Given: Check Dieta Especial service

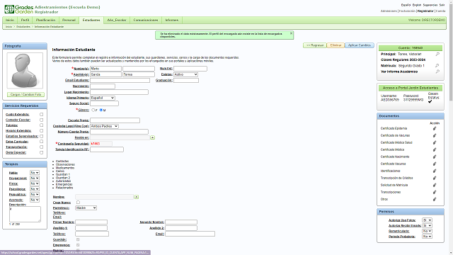Looking at the screenshot, I should [41, 152].
